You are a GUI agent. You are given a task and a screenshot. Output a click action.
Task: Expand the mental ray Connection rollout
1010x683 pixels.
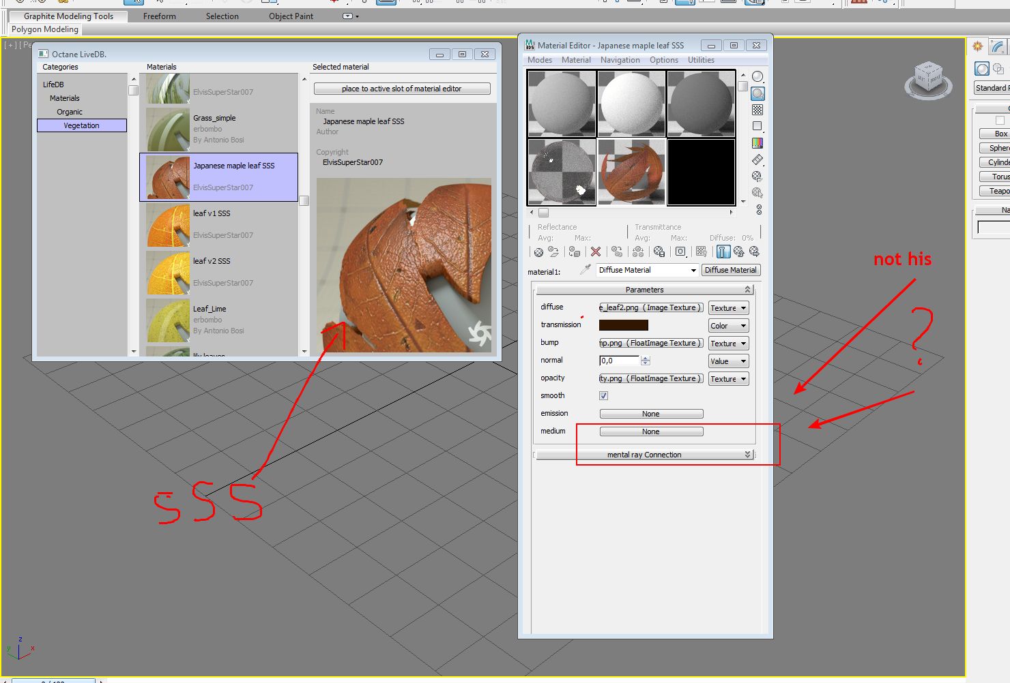tap(644, 455)
